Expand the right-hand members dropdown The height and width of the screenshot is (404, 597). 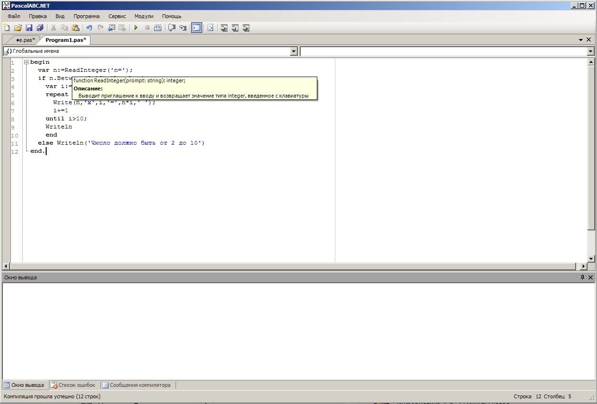(591, 51)
